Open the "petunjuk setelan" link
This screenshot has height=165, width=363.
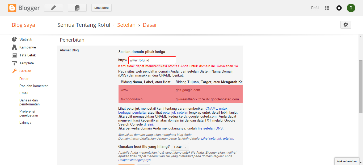pos(175,112)
